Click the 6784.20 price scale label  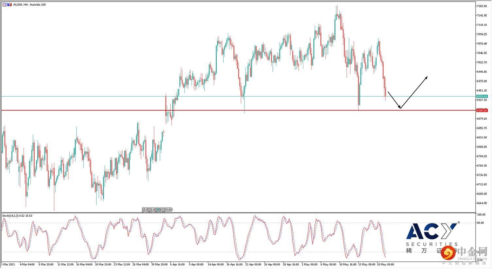(x=482, y=156)
